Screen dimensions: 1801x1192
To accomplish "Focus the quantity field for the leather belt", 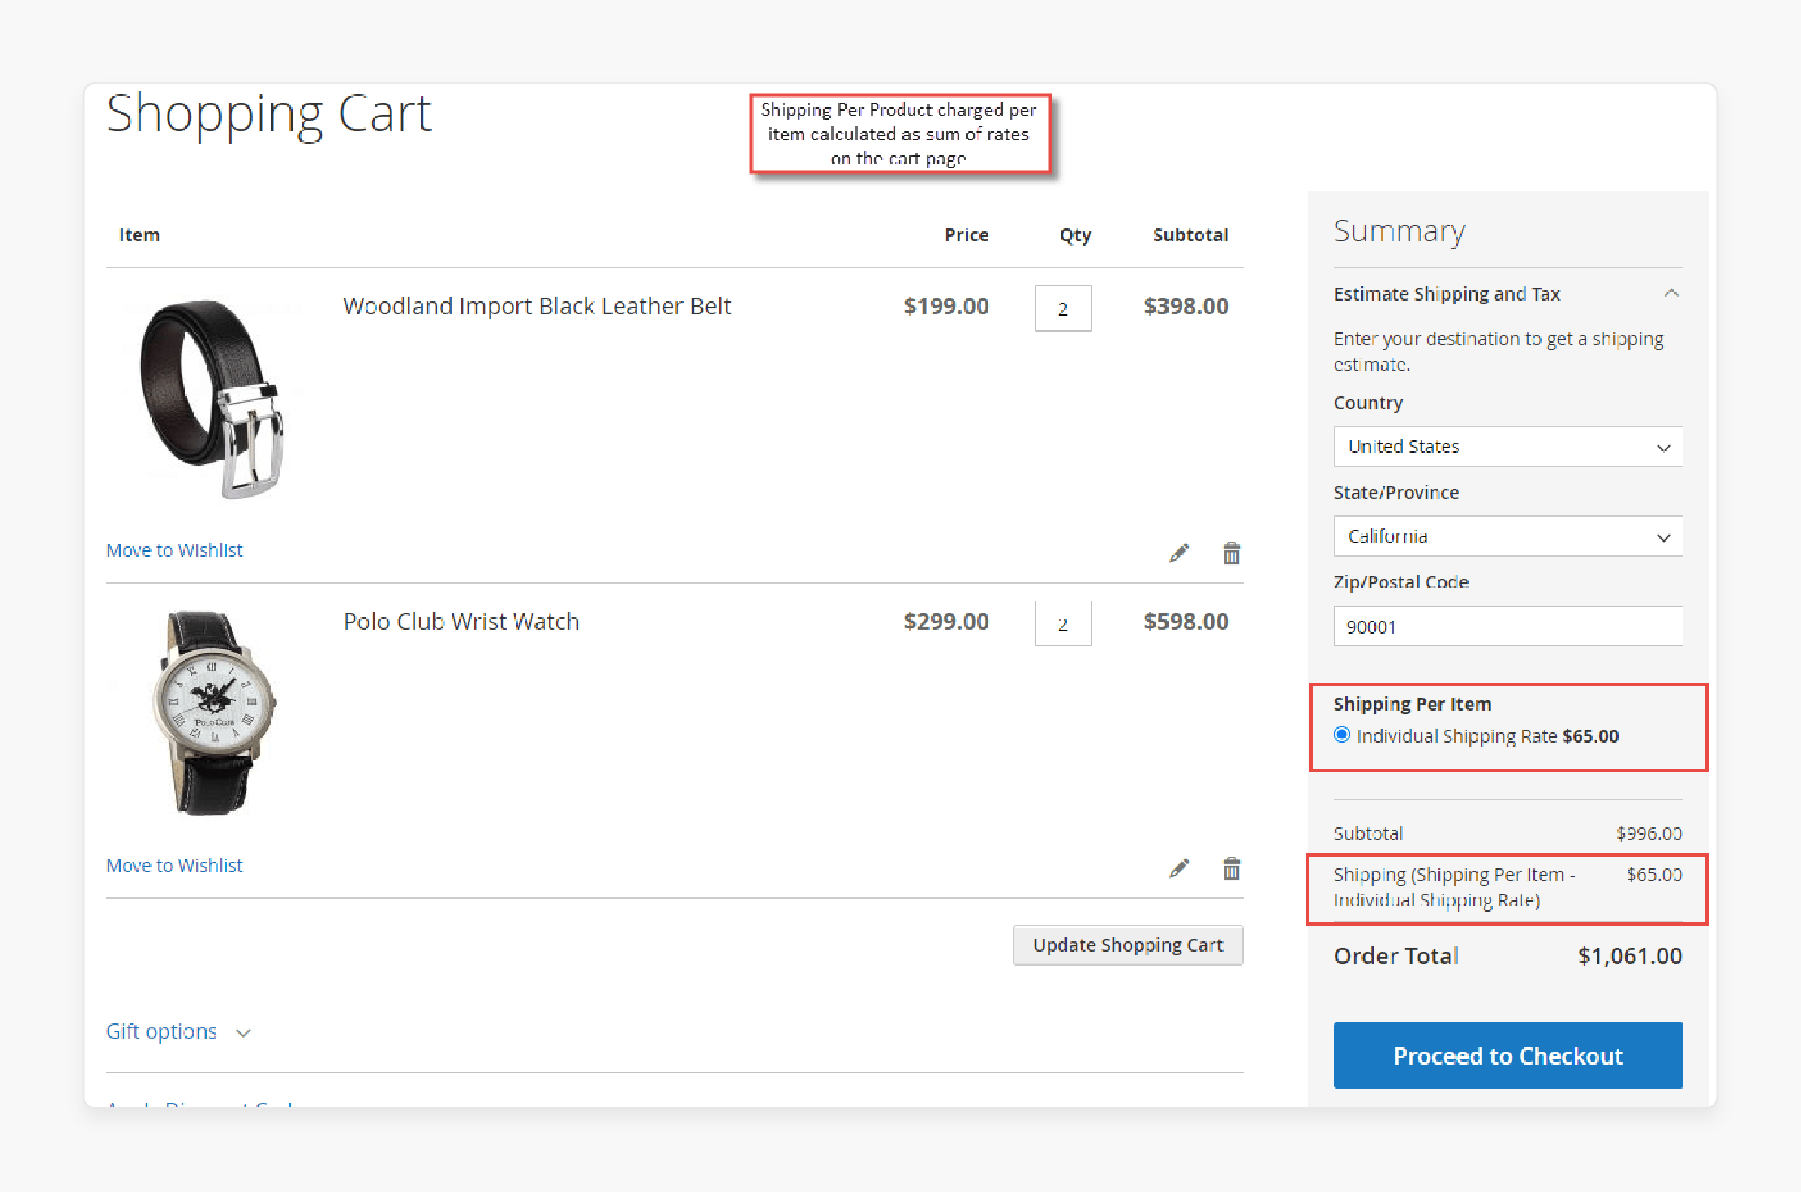I will (1062, 308).
